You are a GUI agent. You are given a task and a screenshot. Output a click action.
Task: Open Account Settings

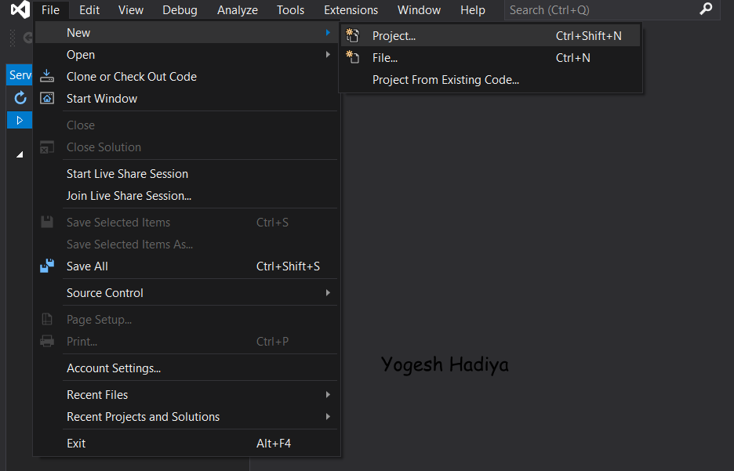[x=114, y=368]
